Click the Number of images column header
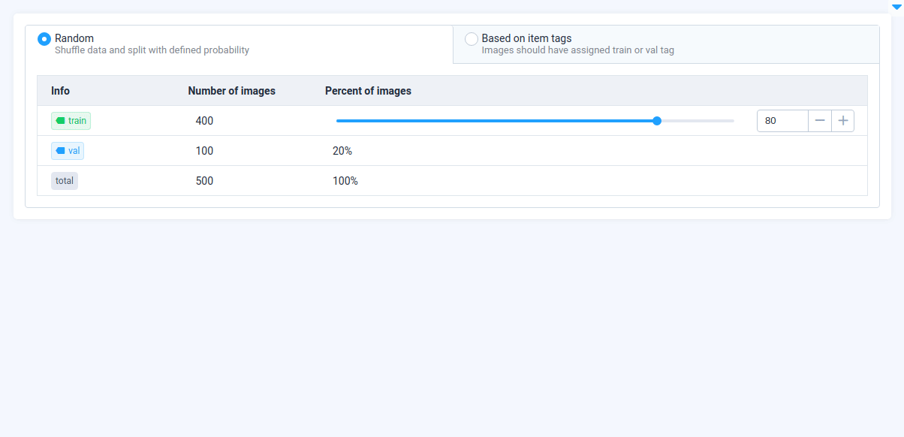This screenshot has height=437, width=904. coord(231,91)
